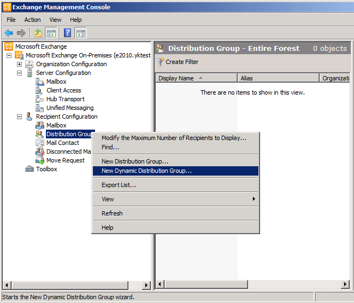Open the File menu

pyautogui.click(x=11, y=20)
